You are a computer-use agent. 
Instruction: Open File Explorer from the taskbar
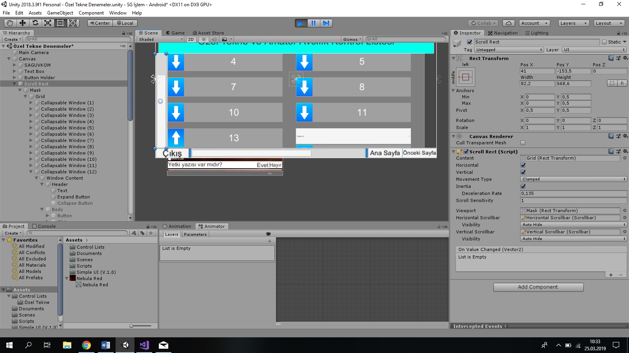coord(67,345)
